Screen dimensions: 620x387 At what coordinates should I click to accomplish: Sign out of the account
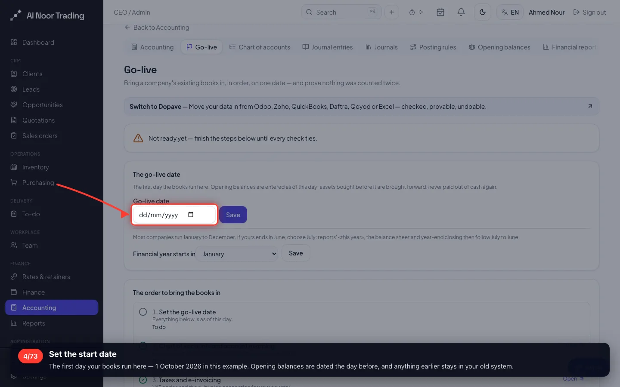click(x=589, y=12)
